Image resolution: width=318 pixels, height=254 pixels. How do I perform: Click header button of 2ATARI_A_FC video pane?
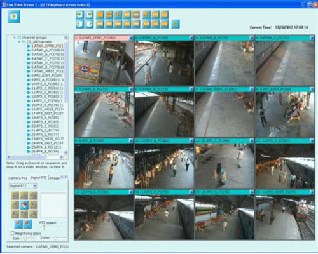pos(191,38)
